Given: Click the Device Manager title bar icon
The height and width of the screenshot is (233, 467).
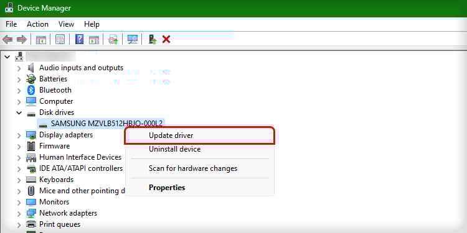Looking at the screenshot, I should click(x=9, y=7).
